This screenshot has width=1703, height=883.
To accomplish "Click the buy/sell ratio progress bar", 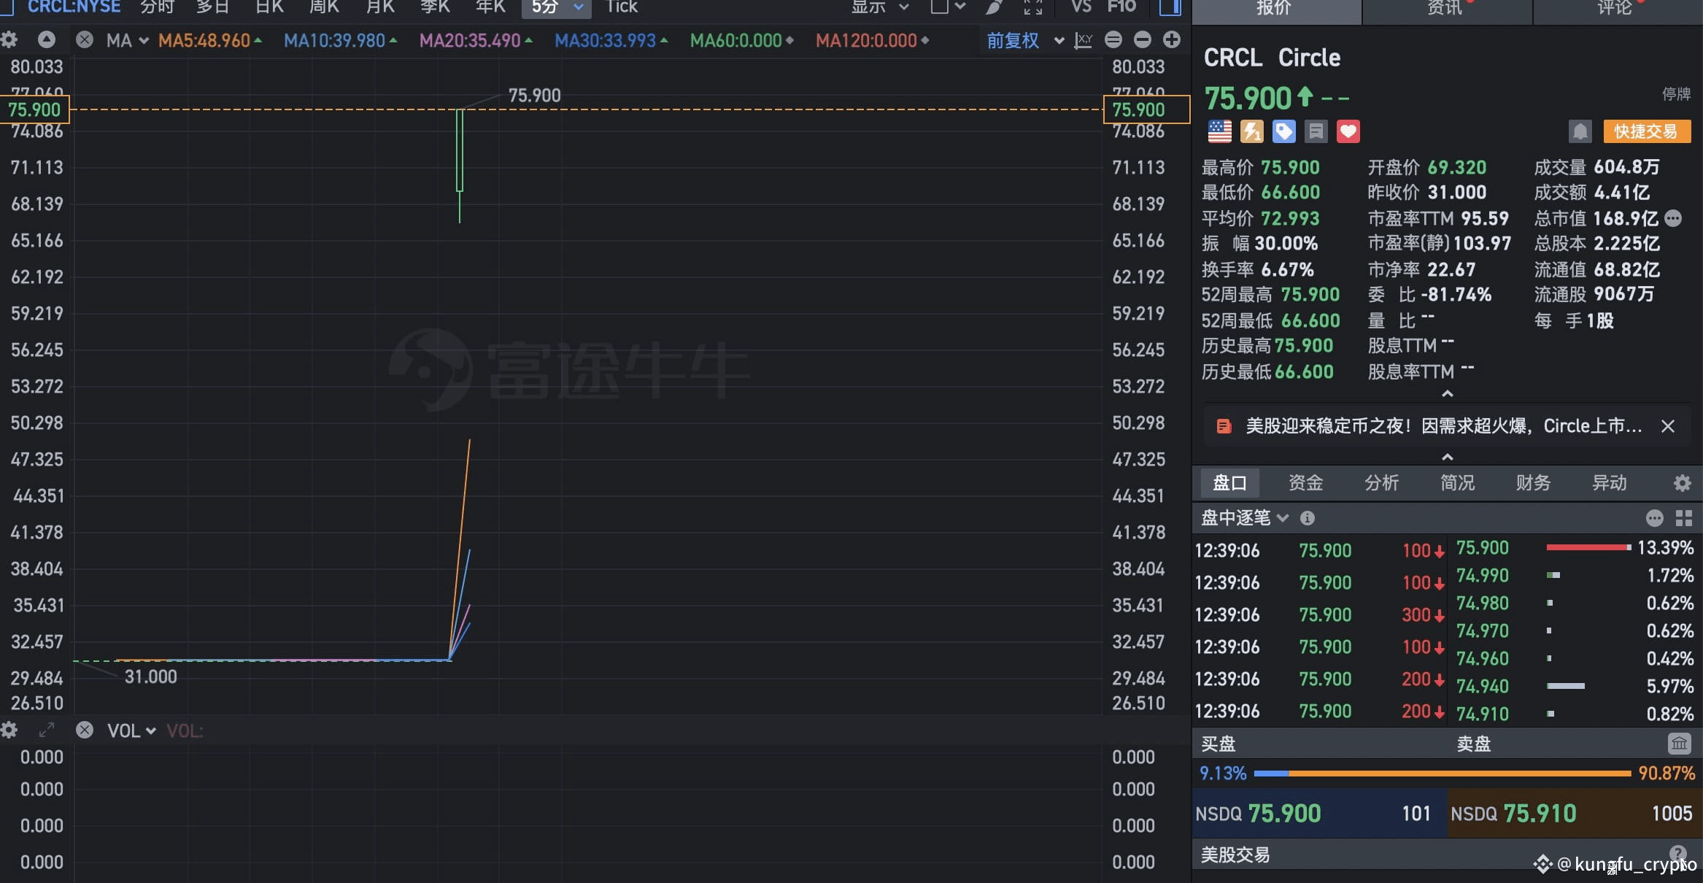I will pos(1442,773).
